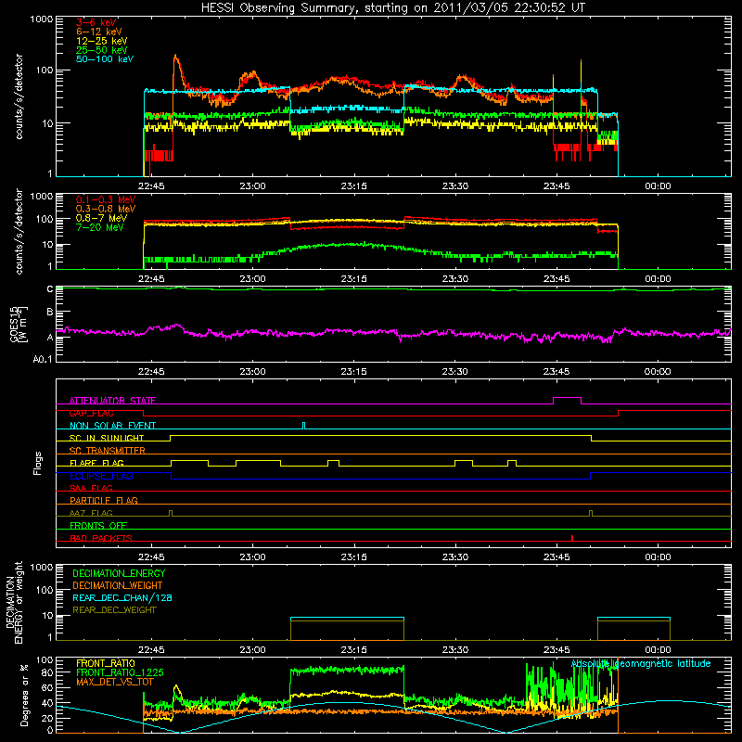Select the GAP_FLAG label
This screenshot has width=742, height=742.
(x=91, y=413)
